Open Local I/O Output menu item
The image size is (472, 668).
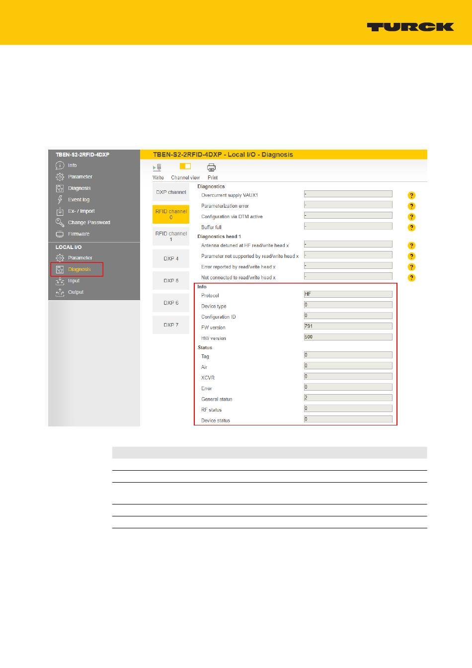pyautogui.click(x=76, y=292)
